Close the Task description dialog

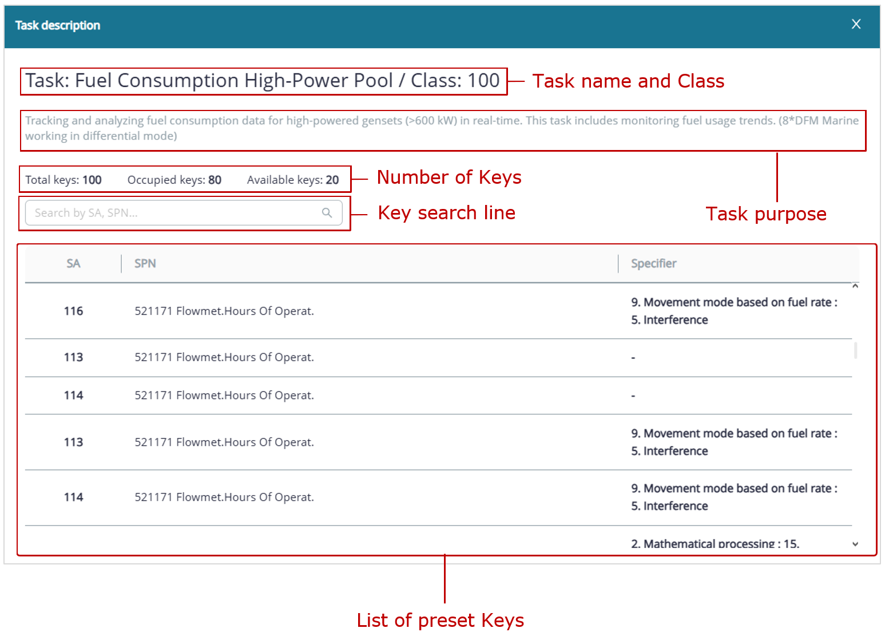pyautogui.click(x=856, y=24)
